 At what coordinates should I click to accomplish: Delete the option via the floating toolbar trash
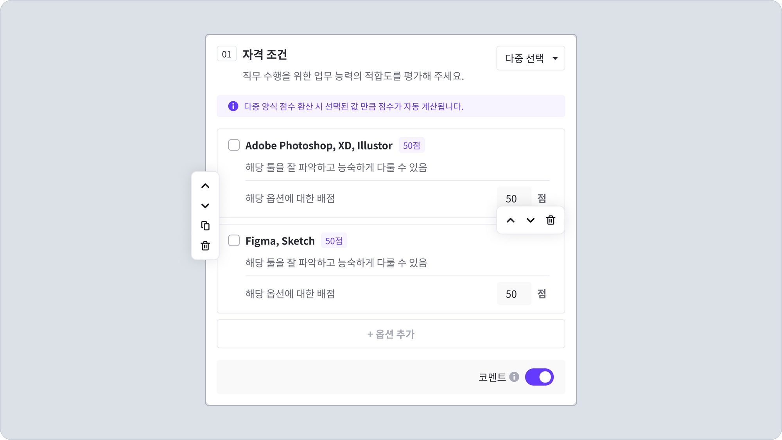click(551, 220)
